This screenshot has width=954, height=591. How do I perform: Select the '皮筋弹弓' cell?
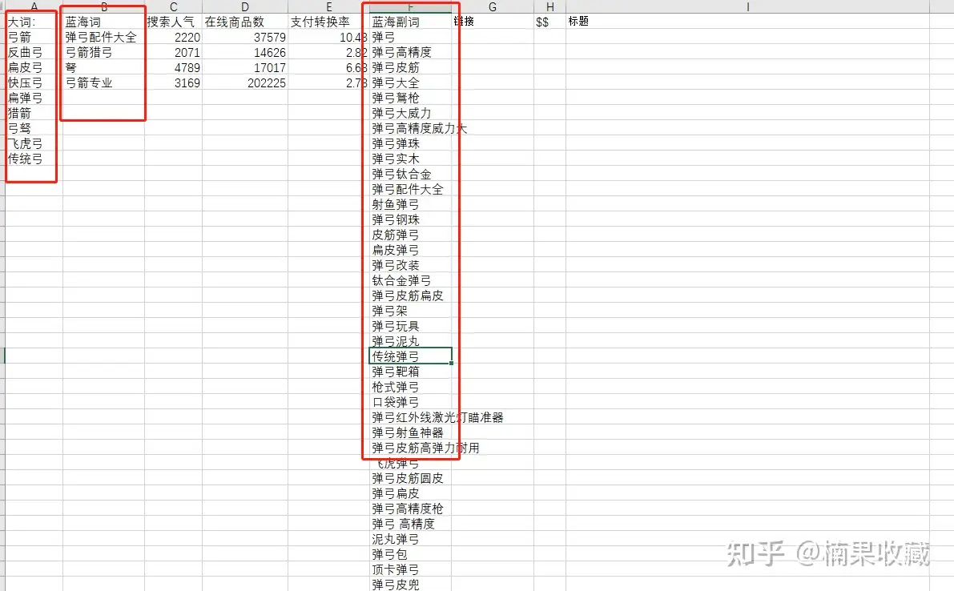[x=410, y=235]
